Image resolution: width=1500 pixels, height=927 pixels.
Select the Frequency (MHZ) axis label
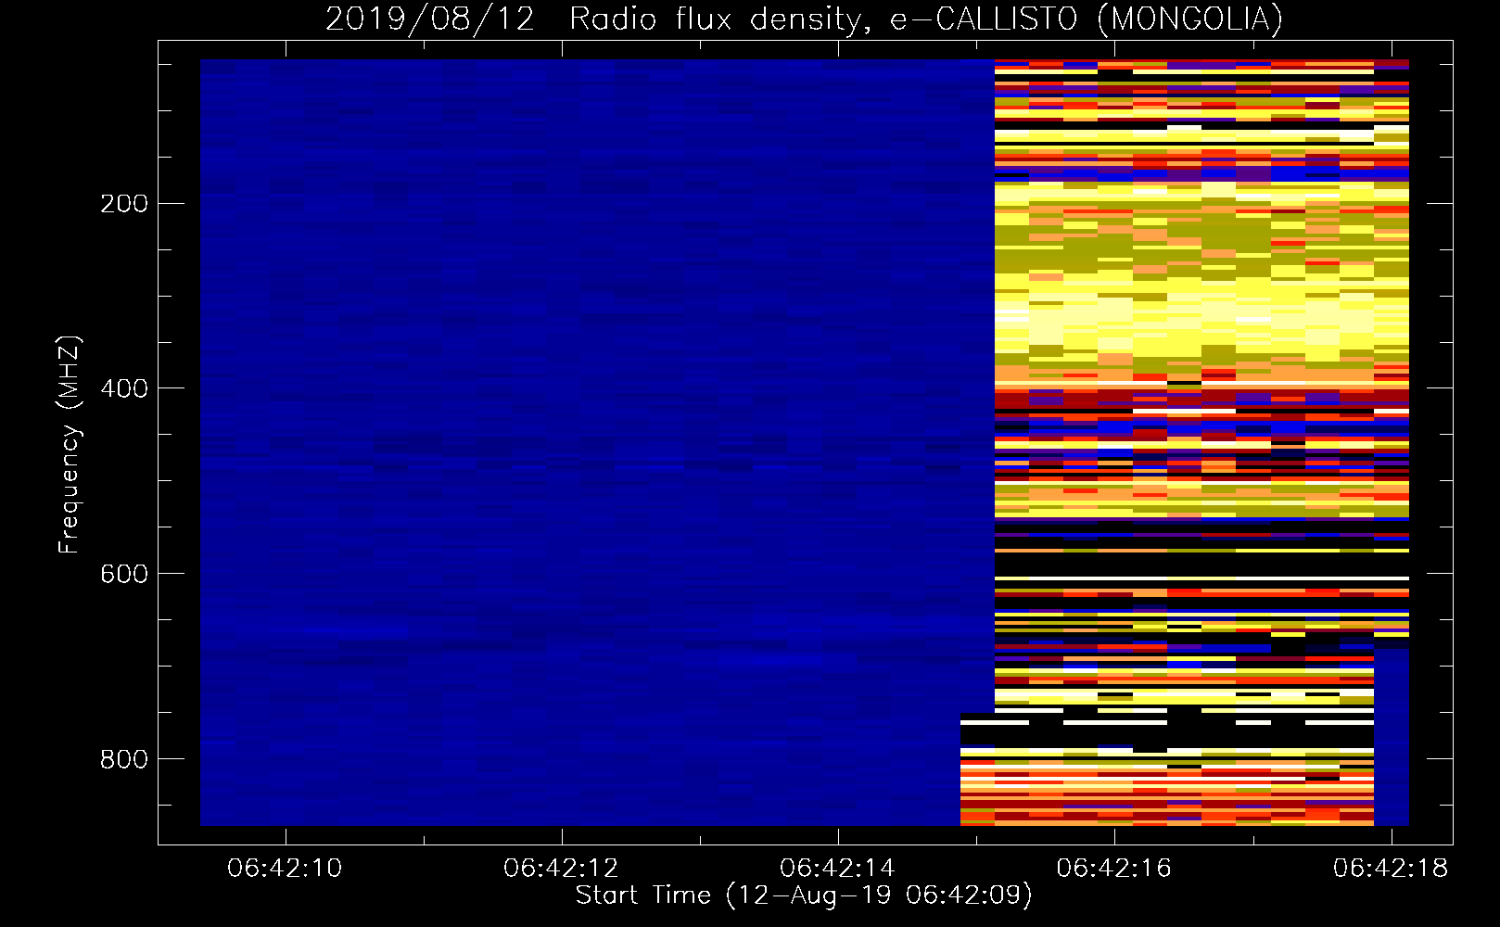click(x=70, y=445)
